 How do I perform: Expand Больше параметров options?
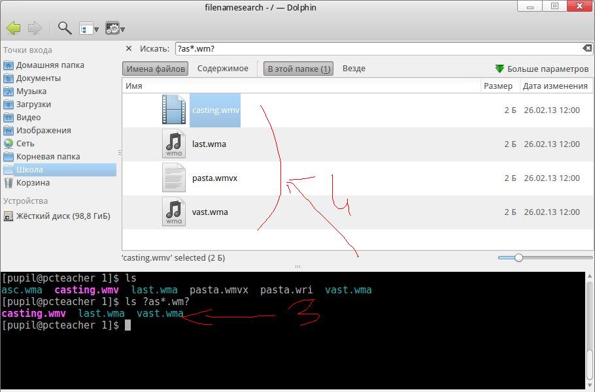542,69
